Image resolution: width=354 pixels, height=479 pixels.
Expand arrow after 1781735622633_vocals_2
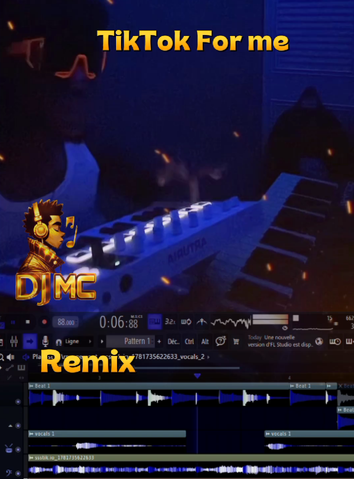(x=208, y=357)
